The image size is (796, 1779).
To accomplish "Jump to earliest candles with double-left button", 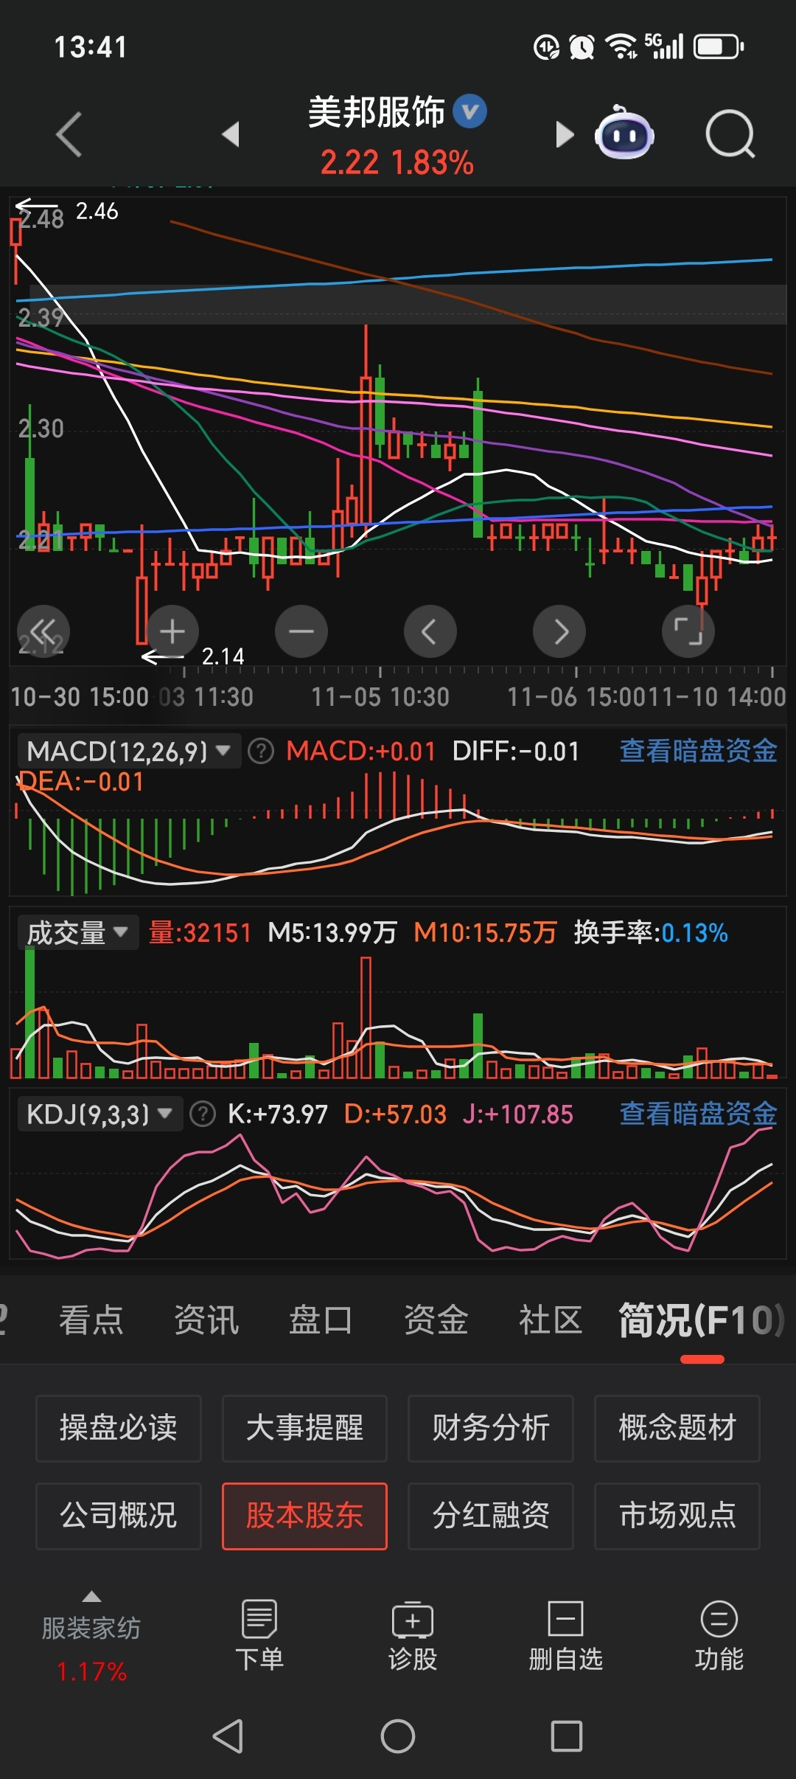I will 43,631.
